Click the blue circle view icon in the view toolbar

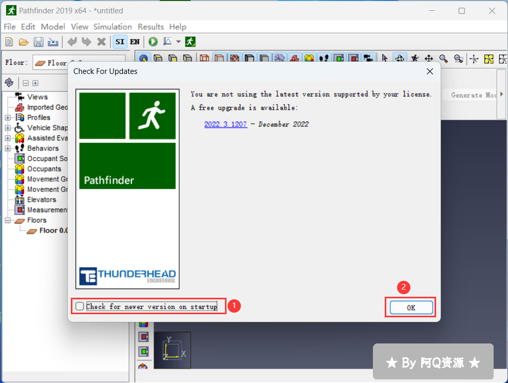click(x=143, y=59)
